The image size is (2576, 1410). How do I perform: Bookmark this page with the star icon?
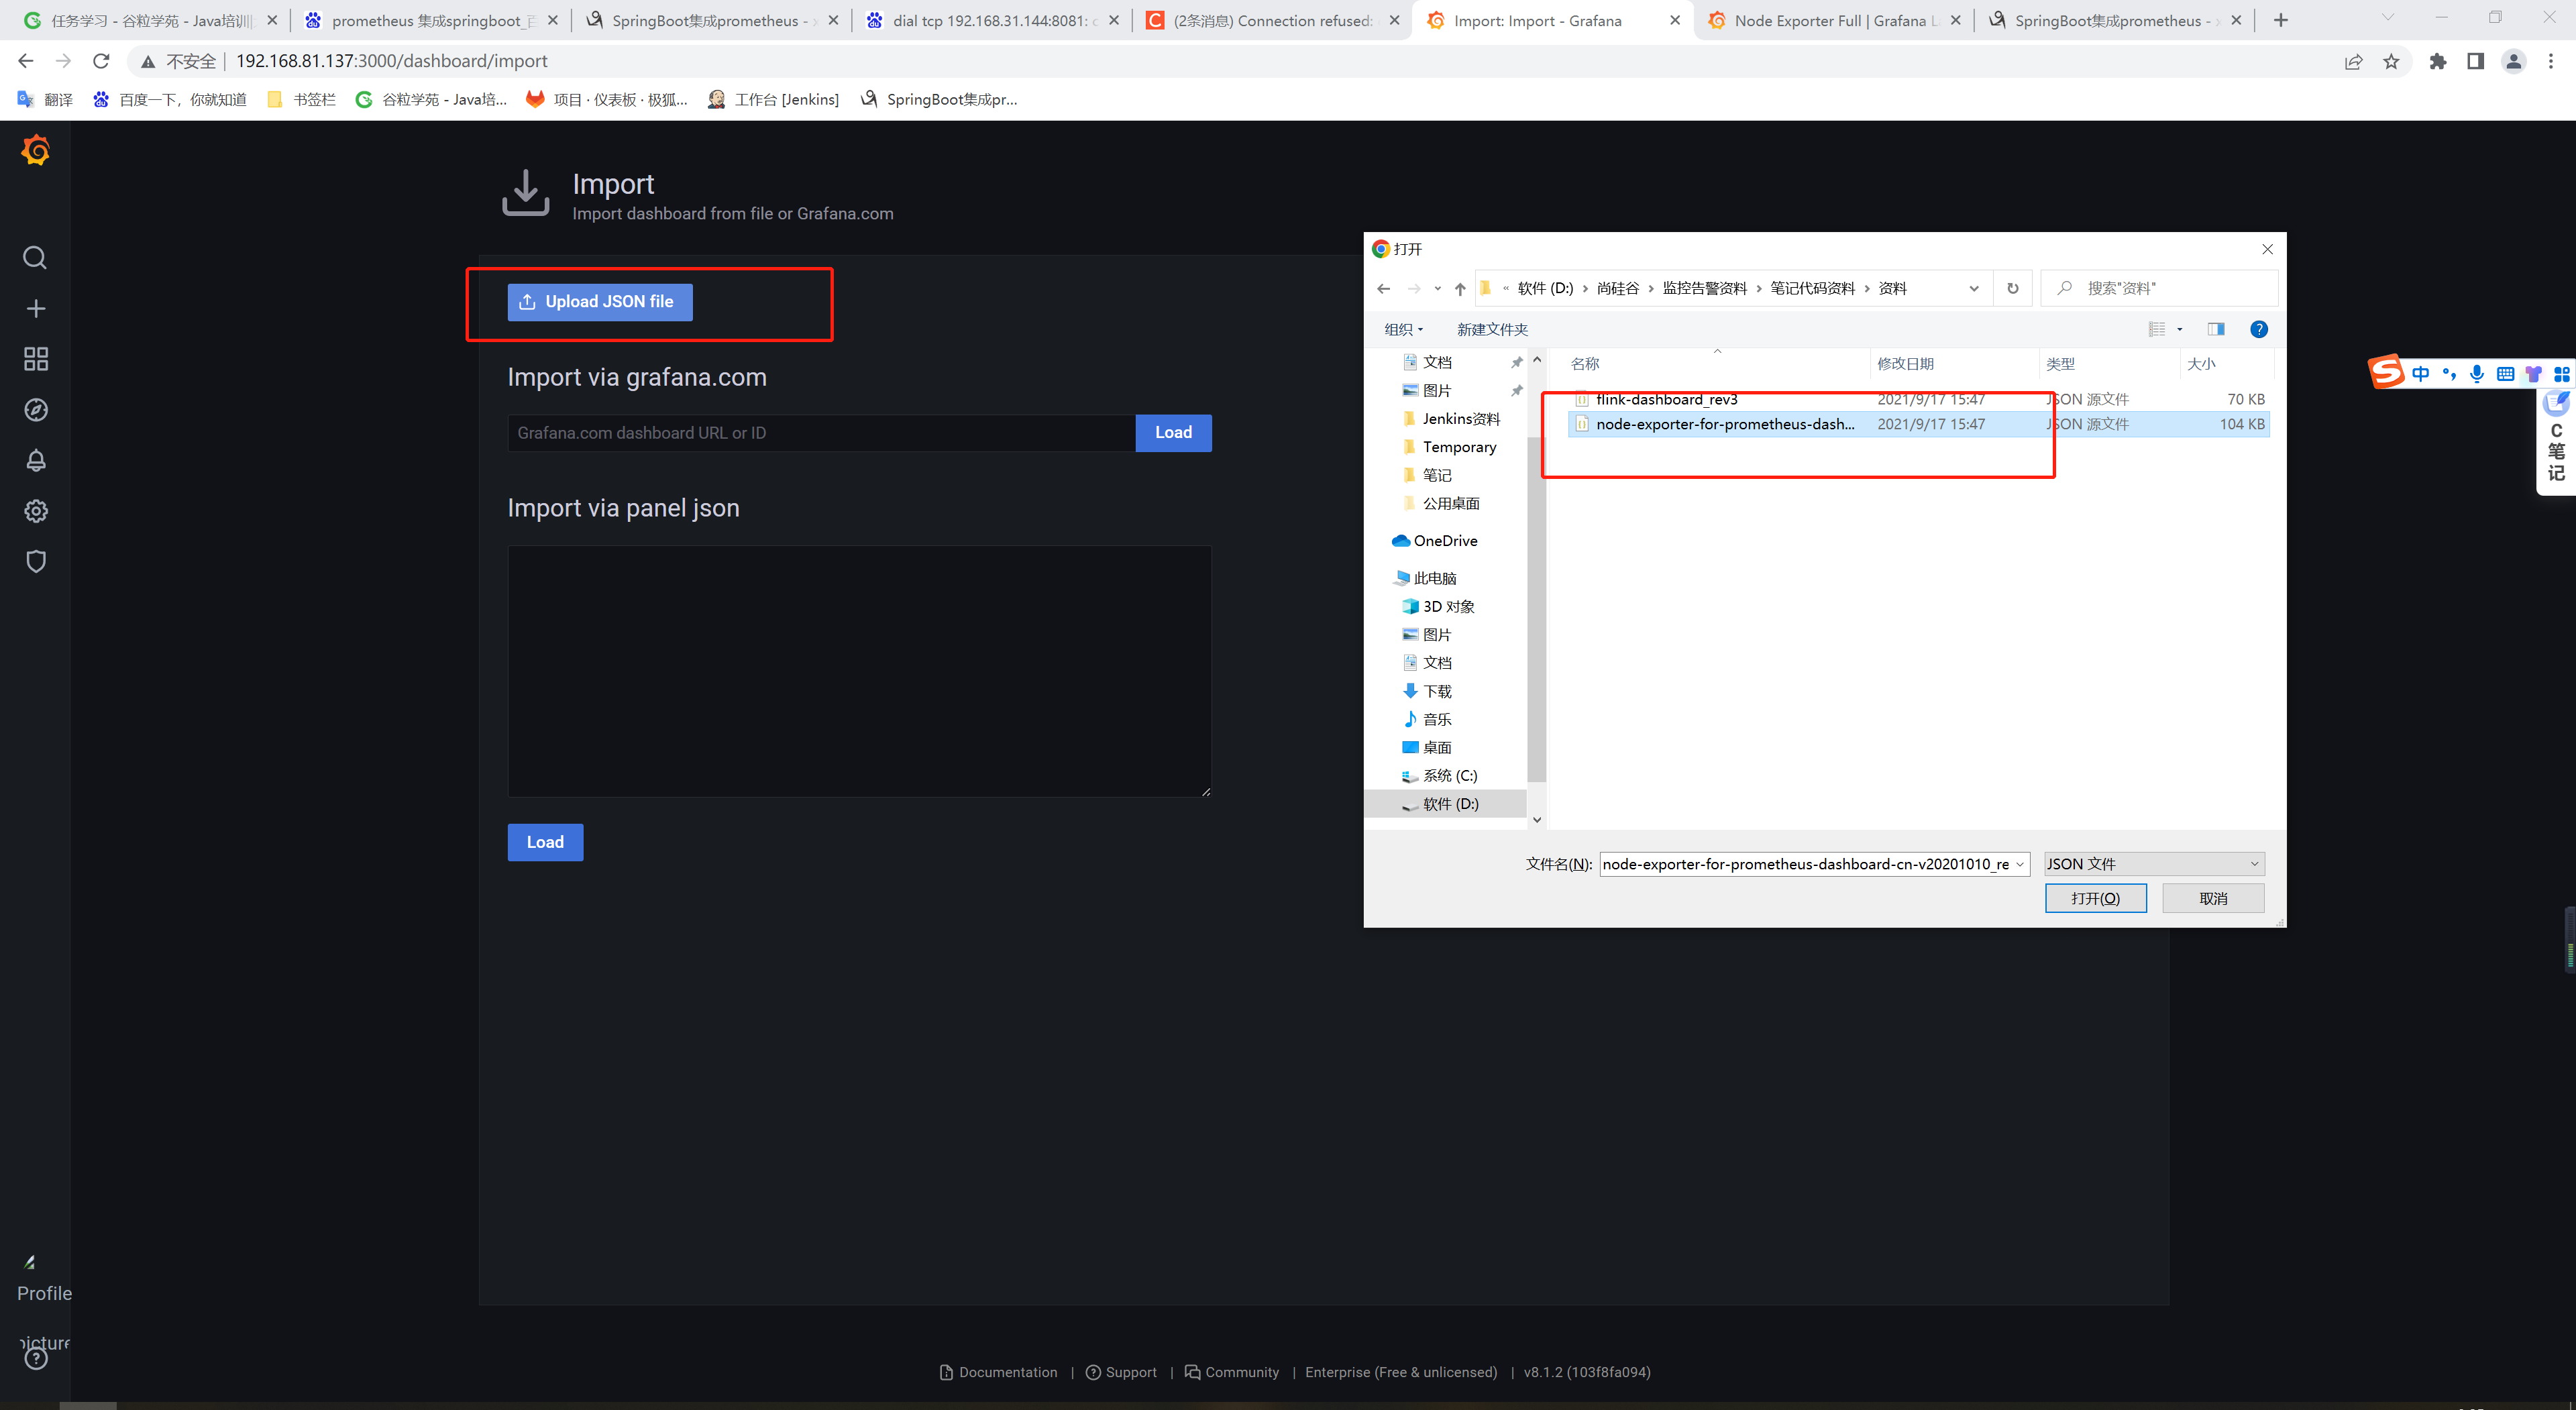(x=2391, y=62)
